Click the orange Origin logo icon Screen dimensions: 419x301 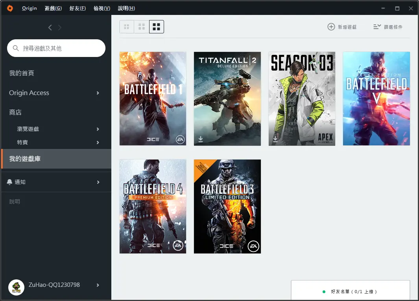[x=10, y=8]
